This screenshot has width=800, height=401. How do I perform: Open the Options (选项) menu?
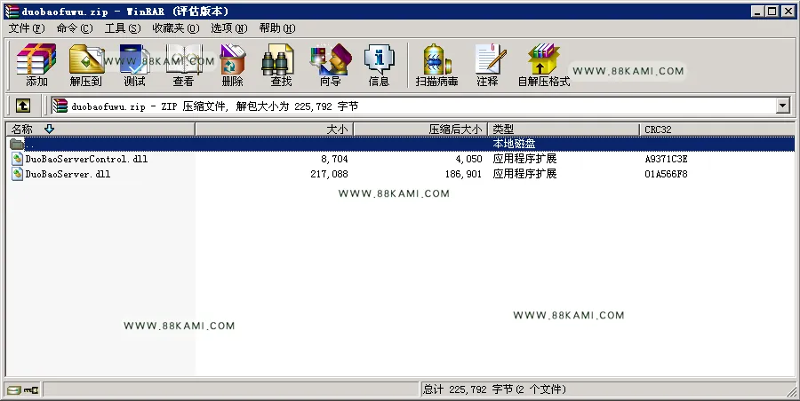(229, 28)
